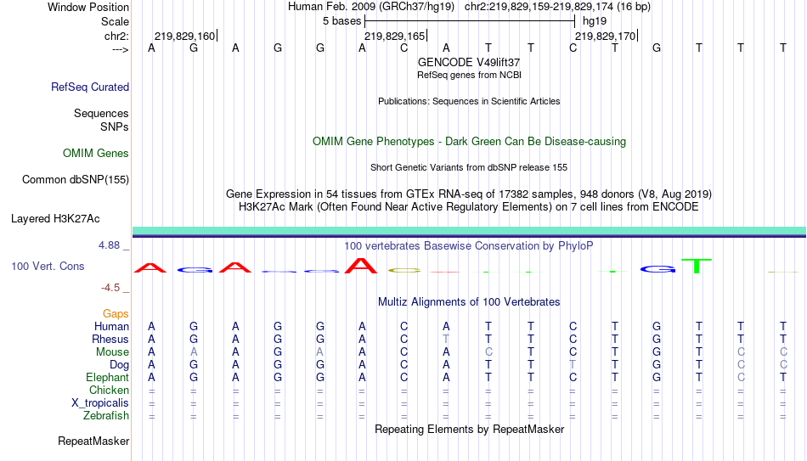
Task: Click the Window Position label
Action: (88, 7)
